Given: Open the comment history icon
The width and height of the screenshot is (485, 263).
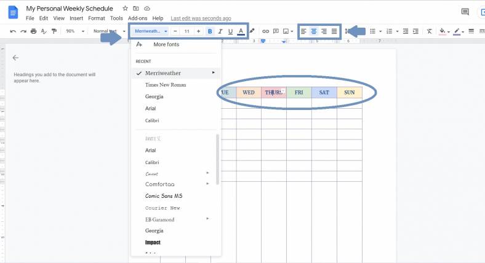Looking at the screenshot, I should 465,12.
